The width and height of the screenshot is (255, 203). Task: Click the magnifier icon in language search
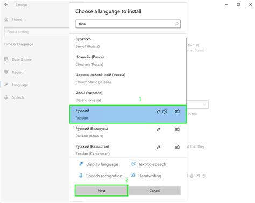177,24
